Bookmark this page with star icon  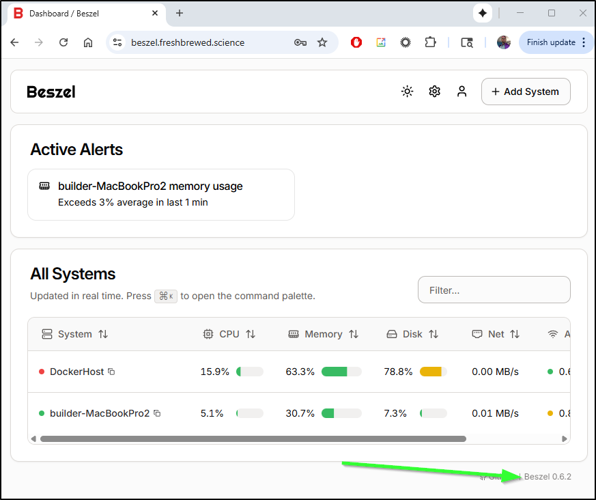click(322, 42)
